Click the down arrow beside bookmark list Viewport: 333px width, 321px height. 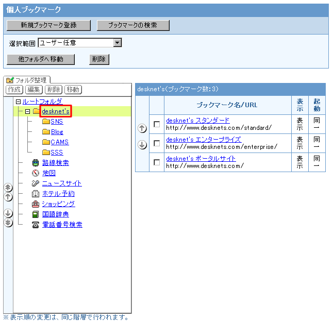[142, 145]
